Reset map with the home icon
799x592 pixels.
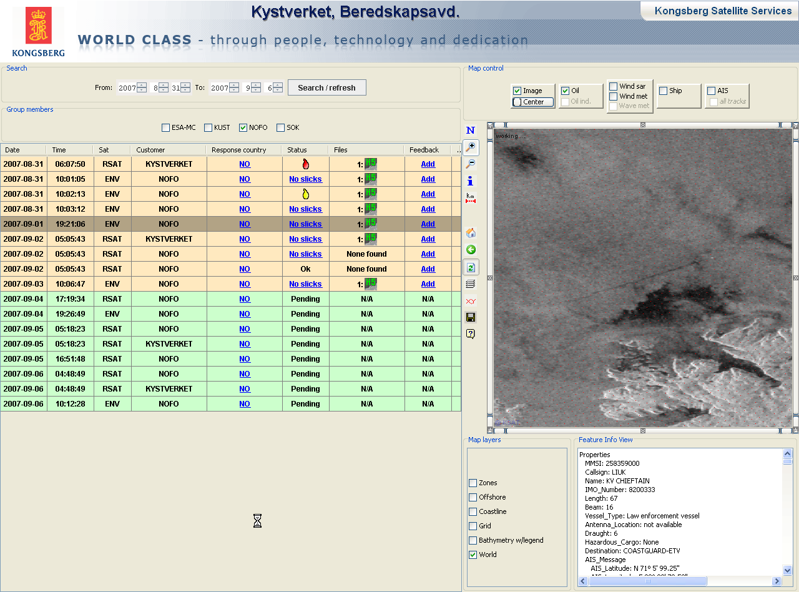(x=471, y=233)
